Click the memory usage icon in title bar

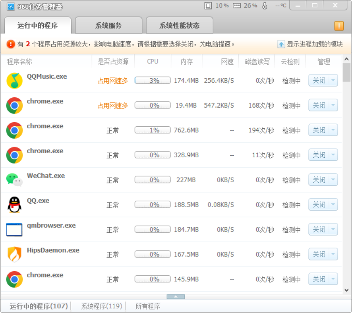click(237, 6)
